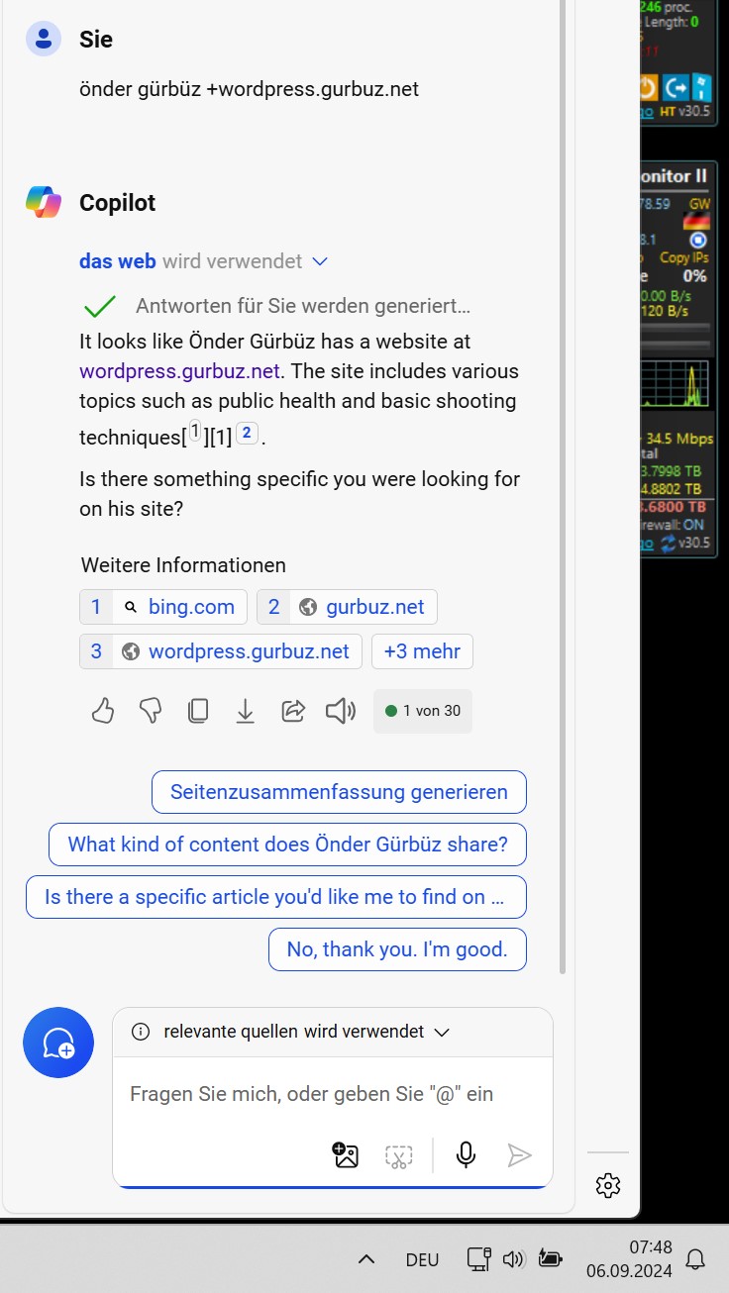Screen dimensions: 729x1293
Task: Read the answer aloud with speaker icon
Action: pos(341,711)
